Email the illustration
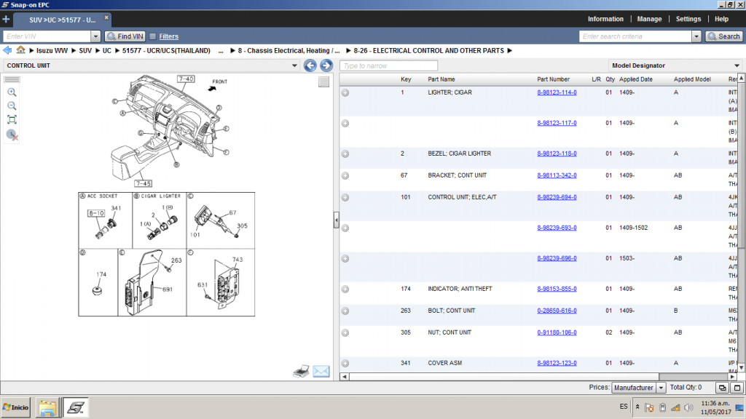This screenshot has width=746, height=419. pos(321,371)
